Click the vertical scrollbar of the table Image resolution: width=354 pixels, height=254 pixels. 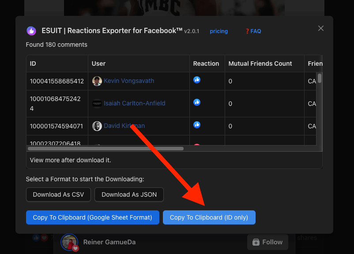point(320,78)
